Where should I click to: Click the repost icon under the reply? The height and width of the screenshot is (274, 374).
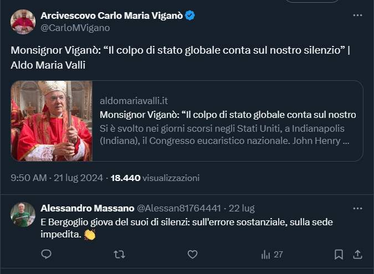point(119,254)
